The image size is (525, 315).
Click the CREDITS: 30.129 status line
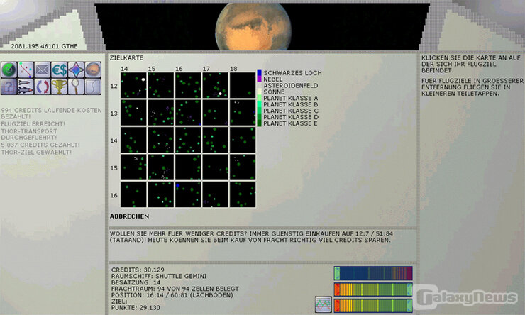coord(138,270)
